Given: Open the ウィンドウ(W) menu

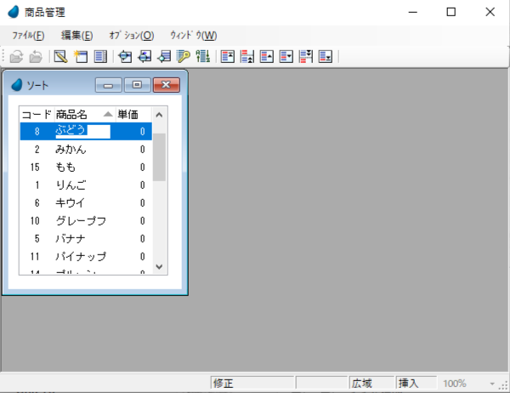Looking at the screenshot, I should [193, 35].
